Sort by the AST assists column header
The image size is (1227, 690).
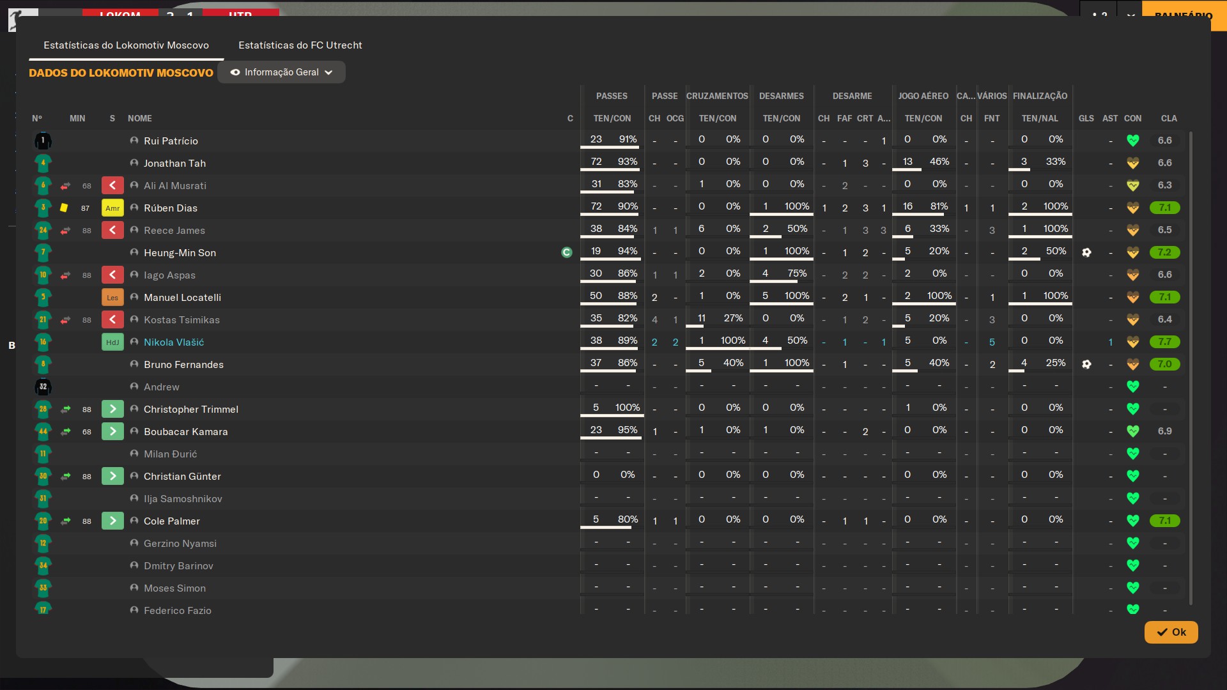click(1110, 118)
